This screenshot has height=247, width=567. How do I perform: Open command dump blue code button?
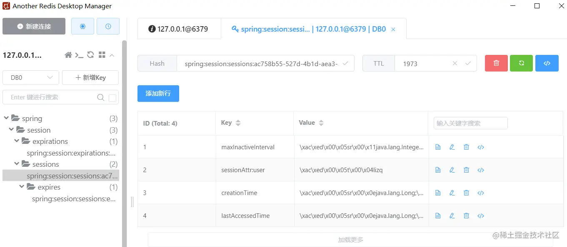(x=547, y=63)
